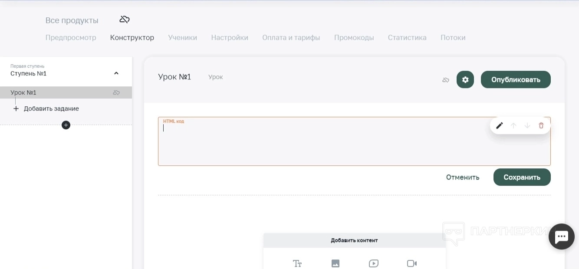Open lesson settings via the gear button
The image size is (579, 269).
pyautogui.click(x=465, y=80)
